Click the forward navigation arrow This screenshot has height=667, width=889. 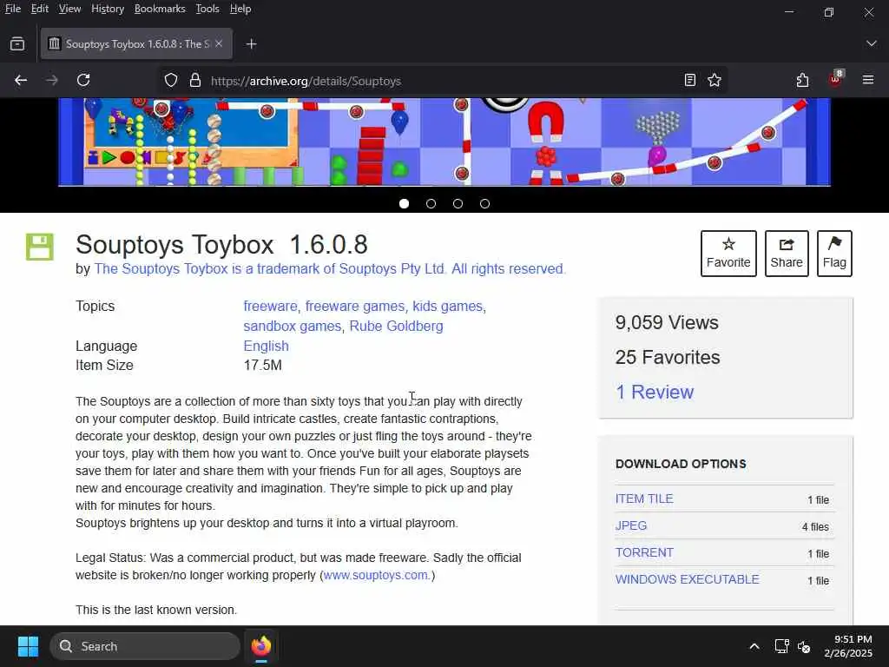tap(51, 80)
